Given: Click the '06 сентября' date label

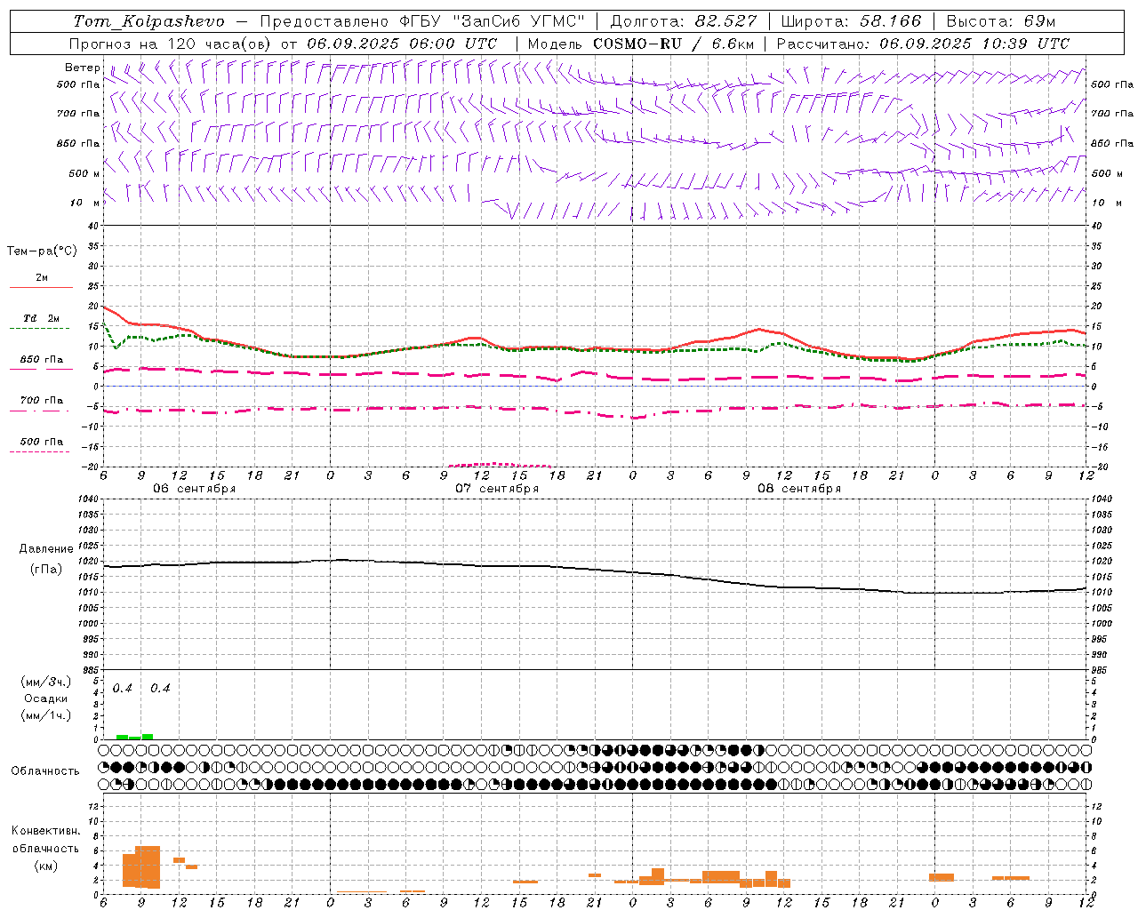Looking at the screenshot, I should click(195, 489).
